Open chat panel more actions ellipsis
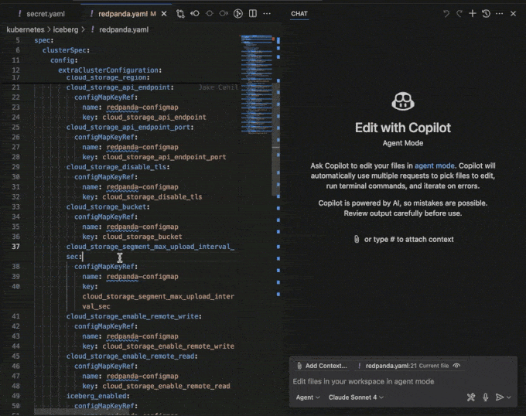 point(500,14)
